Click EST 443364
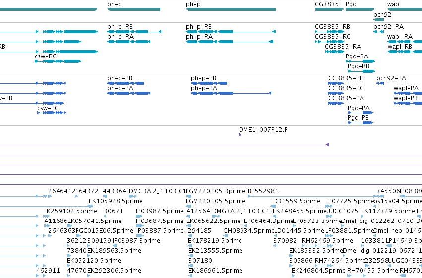The width and height of the screenshot is (422, 278). [x=115, y=191]
